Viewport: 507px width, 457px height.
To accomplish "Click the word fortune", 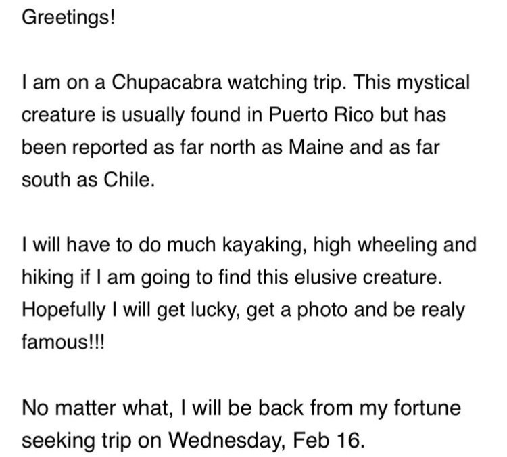I will [427, 408].
